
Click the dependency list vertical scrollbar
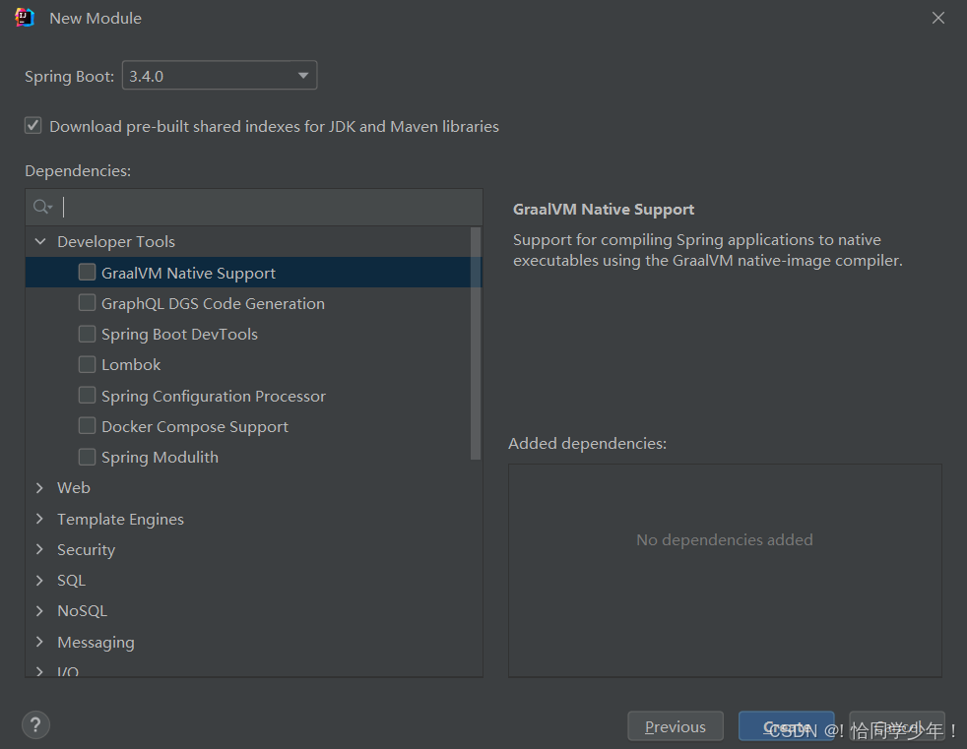pos(476,343)
